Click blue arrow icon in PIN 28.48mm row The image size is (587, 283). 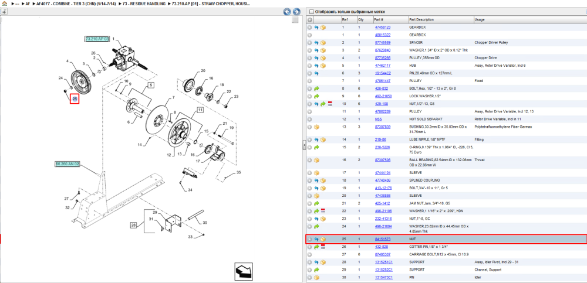tap(316, 73)
